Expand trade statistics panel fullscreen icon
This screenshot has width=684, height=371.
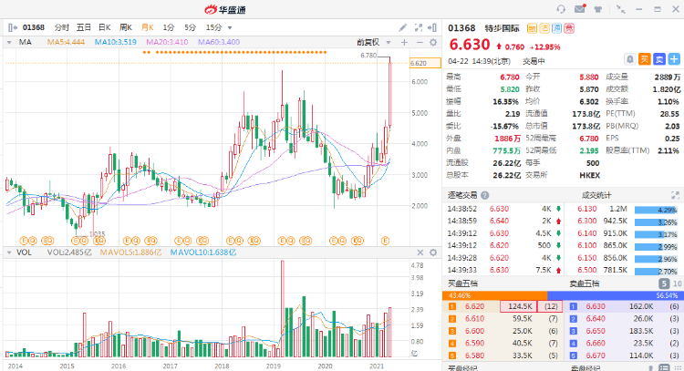pos(675,195)
